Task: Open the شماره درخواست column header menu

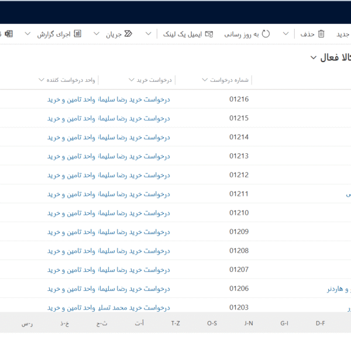Action: [205, 80]
